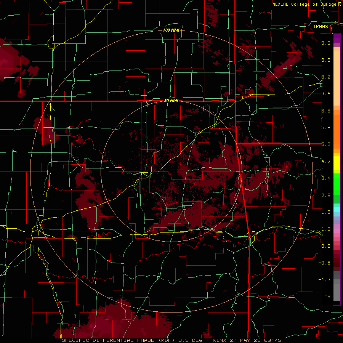This screenshot has height=343, width=343.
Task: Click the 1.8 value on the scale
Action: tap(326, 212)
